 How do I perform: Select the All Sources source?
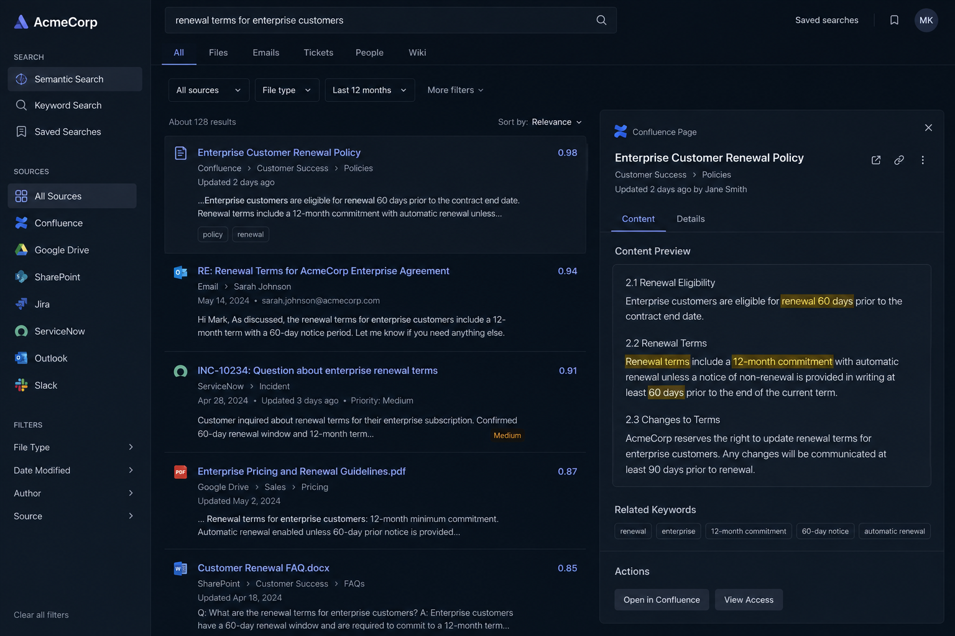click(x=72, y=196)
